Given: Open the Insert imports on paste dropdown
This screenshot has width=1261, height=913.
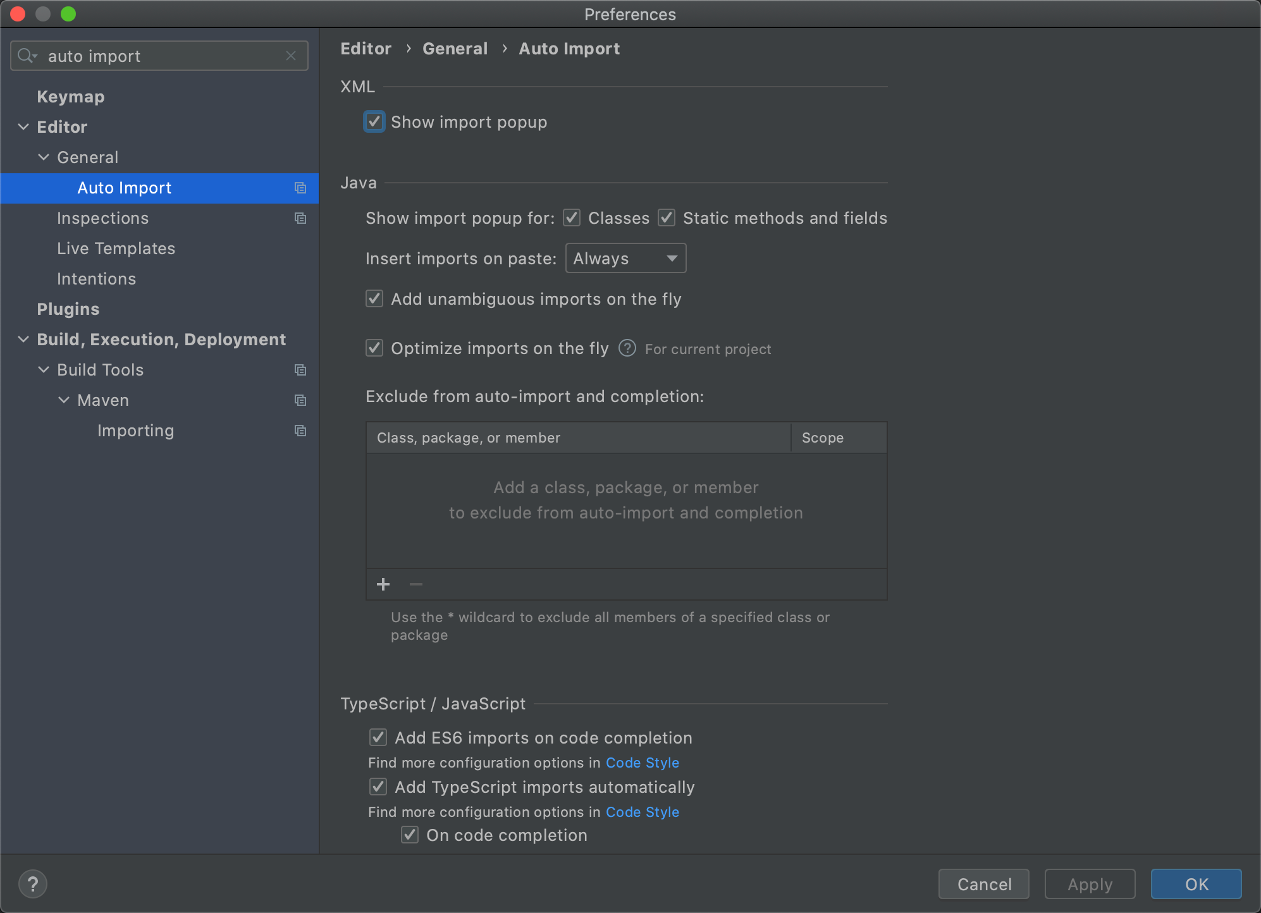Looking at the screenshot, I should (x=625, y=258).
